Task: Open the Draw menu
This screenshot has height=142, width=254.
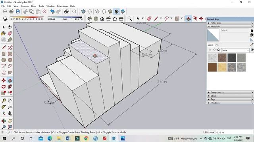Action: tap(33, 6)
